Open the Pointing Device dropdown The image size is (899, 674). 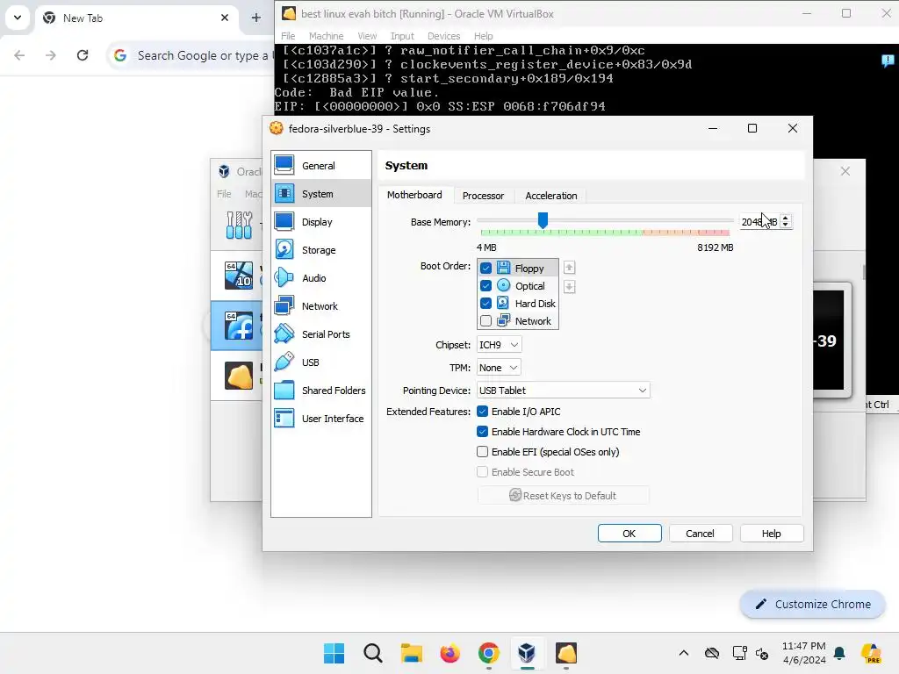(563, 391)
